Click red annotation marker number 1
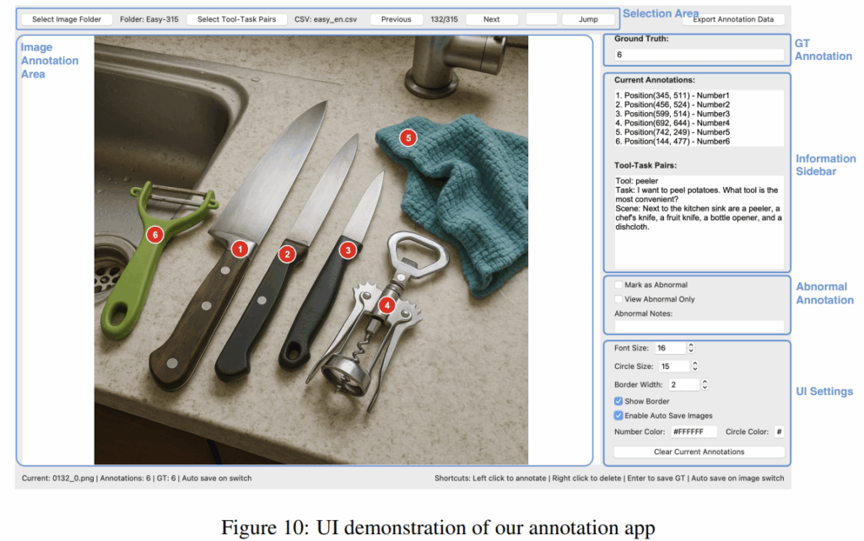The height and width of the screenshot is (541, 864). pyautogui.click(x=240, y=249)
